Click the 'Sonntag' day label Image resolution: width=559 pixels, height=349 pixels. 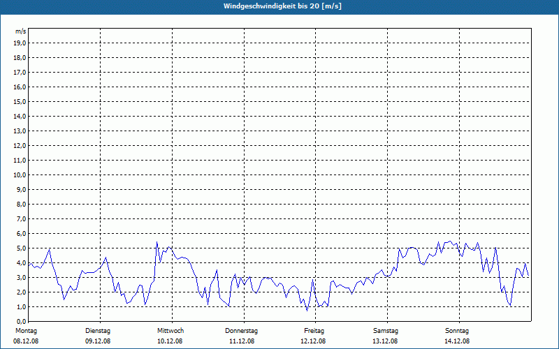[457, 331]
